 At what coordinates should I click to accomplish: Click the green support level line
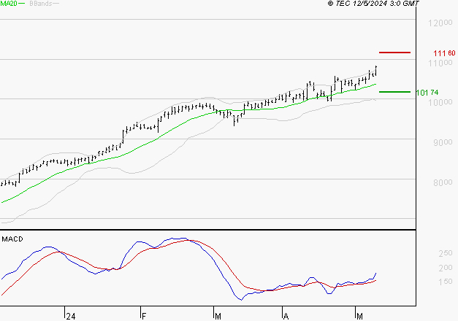click(394, 92)
